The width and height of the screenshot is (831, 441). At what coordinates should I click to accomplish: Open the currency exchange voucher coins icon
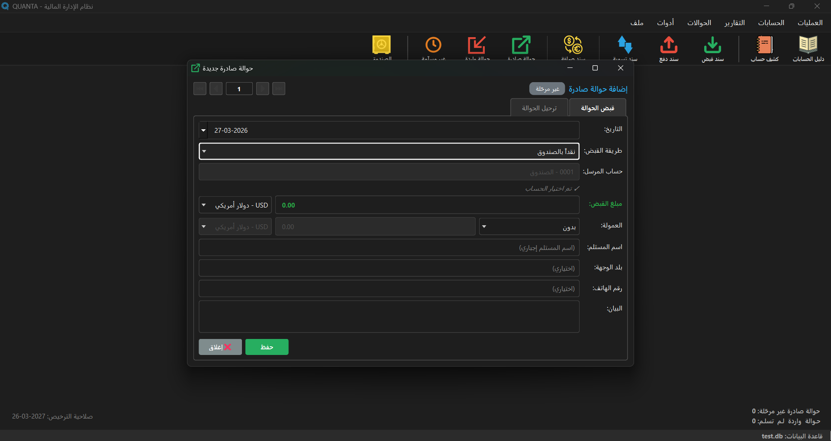[573, 45]
